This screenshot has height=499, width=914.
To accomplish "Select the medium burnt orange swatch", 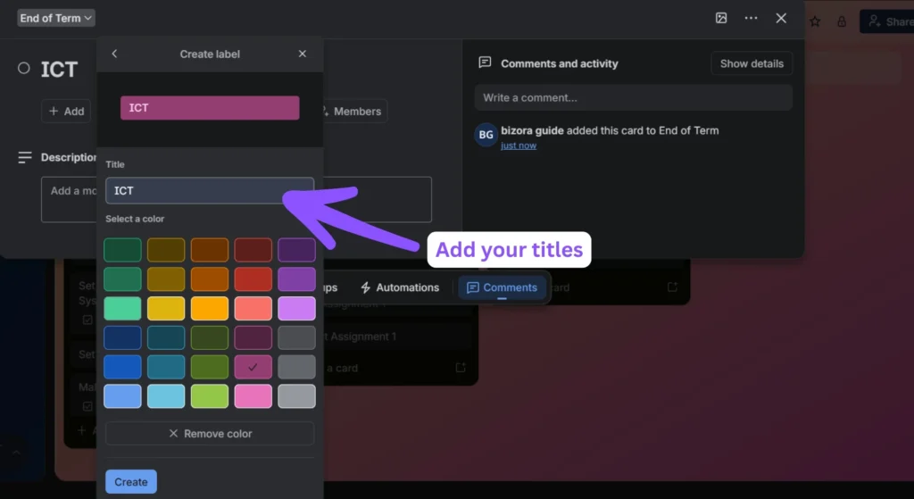I will point(209,279).
